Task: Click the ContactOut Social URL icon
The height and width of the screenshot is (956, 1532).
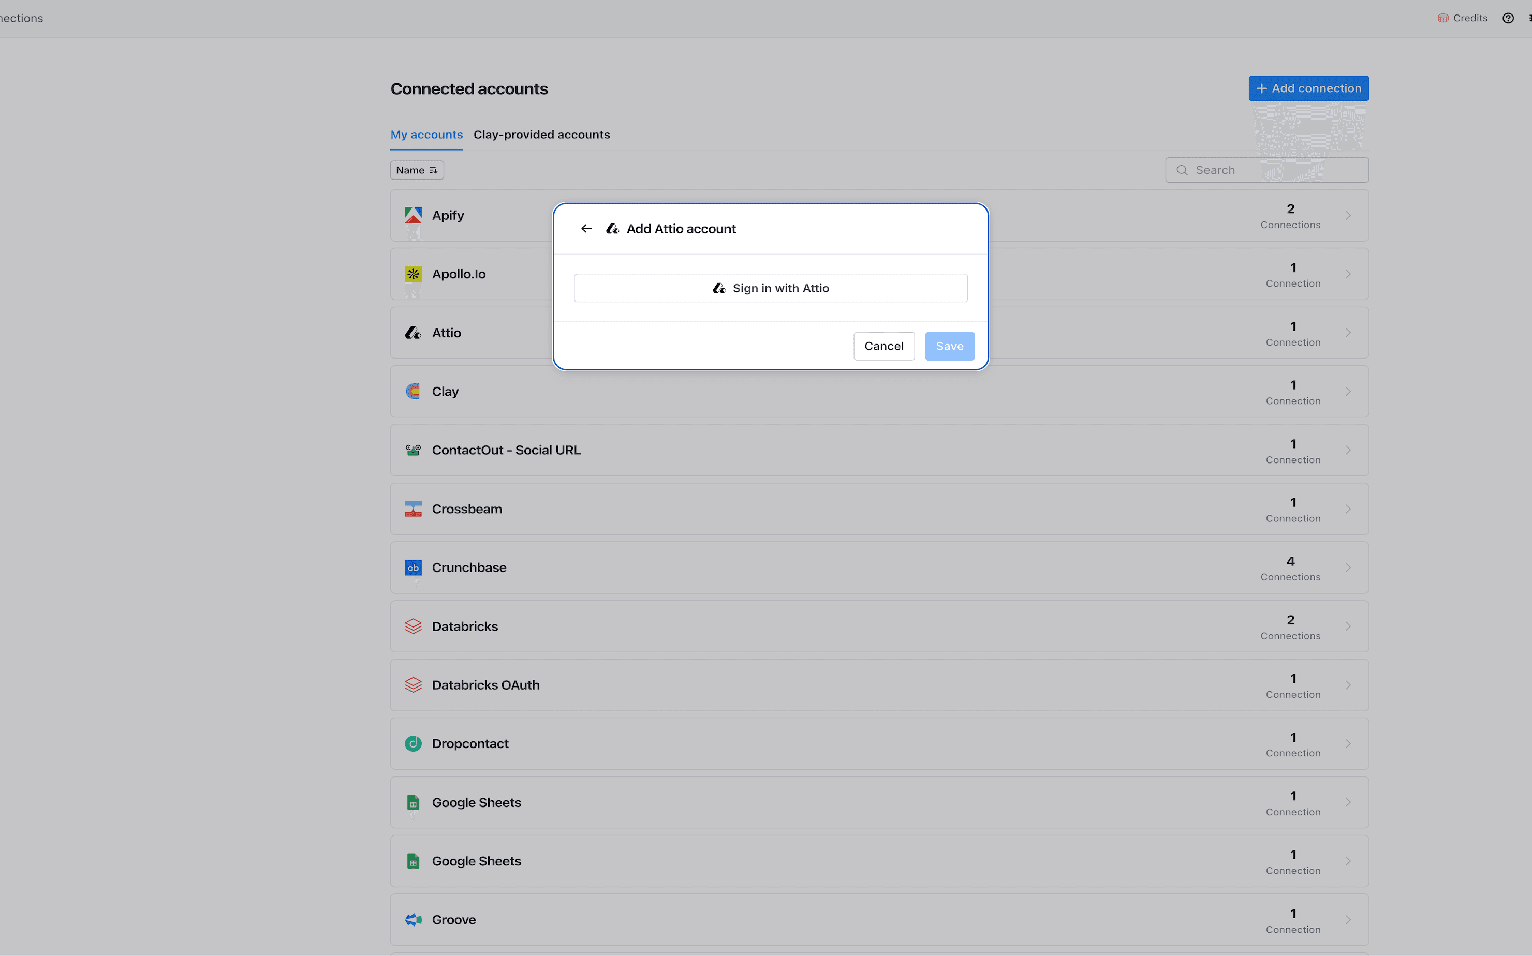Action: click(x=413, y=450)
